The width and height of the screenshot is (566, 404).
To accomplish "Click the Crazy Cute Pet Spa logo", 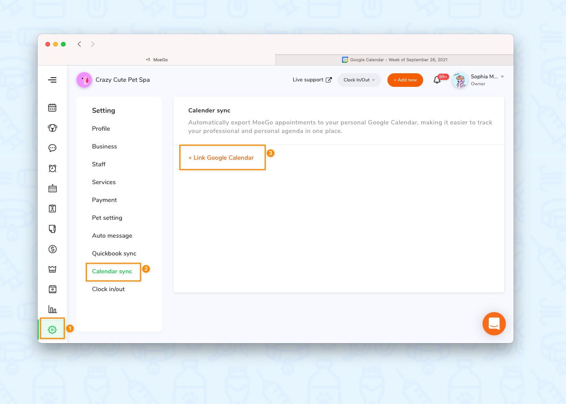I will coord(84,80).
